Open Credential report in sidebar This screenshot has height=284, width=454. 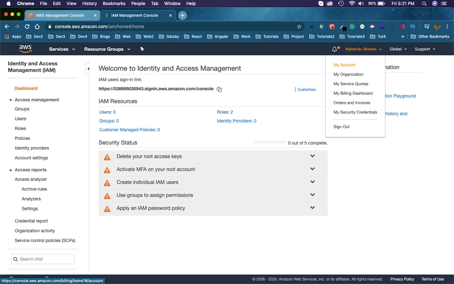pos(31,221)
